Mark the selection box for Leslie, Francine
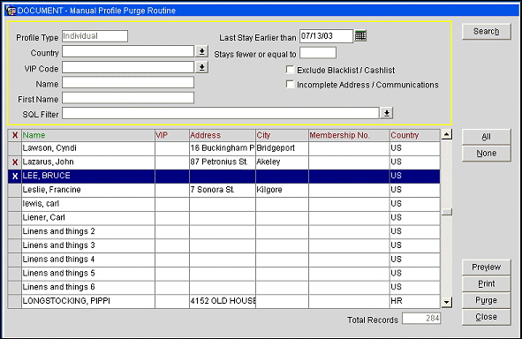The width and height of the screenshot is (522, 339). point(15,190)
